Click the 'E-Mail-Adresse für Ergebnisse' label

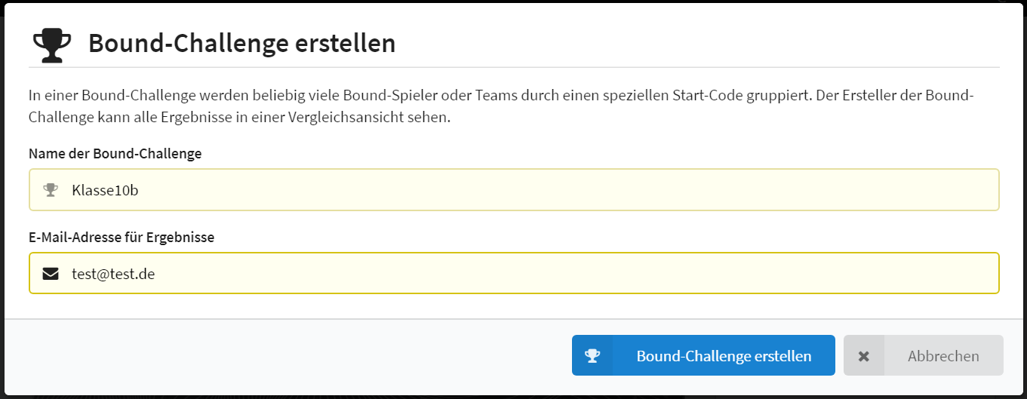pos(121,238)
